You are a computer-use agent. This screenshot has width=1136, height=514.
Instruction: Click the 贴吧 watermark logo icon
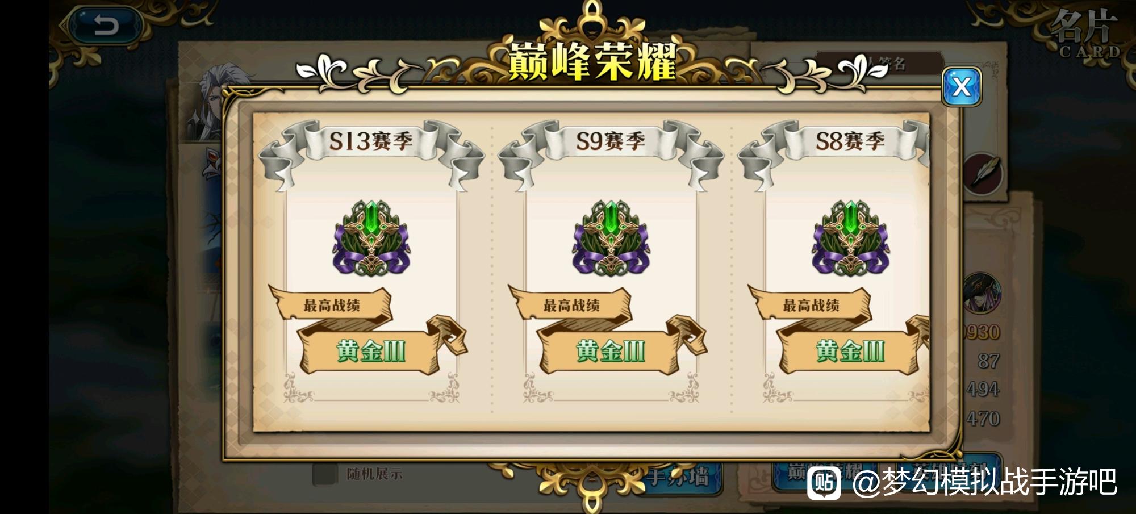click(824, 483)
